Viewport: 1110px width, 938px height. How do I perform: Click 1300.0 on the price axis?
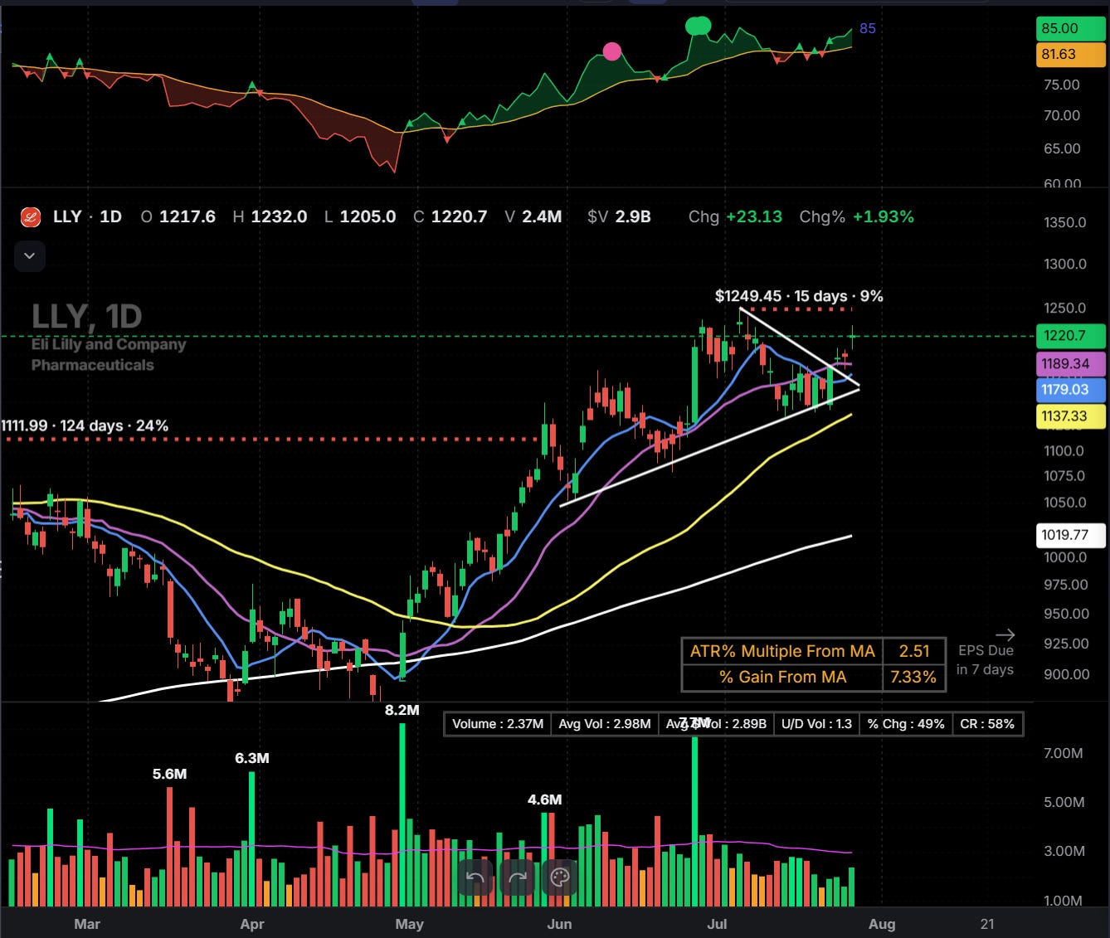tap(1065, 264)
